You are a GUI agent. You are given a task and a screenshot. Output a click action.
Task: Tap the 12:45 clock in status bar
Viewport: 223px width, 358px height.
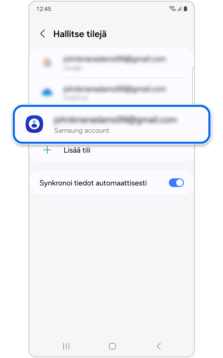tap(44, 9)
